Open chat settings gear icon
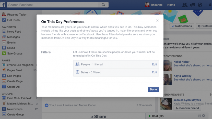This screenshot has height=119, width=212. (x=204, y=116)
